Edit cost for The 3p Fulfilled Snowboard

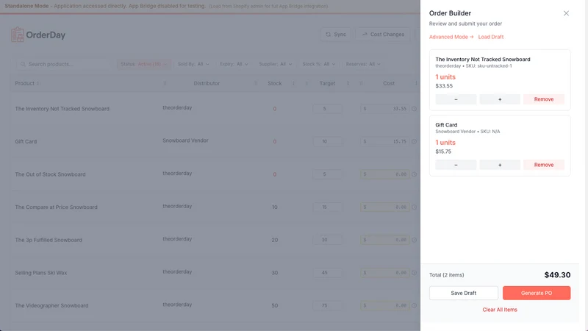pyautogui.click(x=384, y=240)
